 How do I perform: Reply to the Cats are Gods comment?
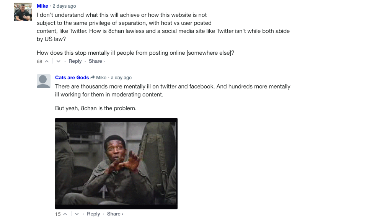93,214
